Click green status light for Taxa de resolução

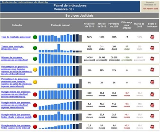coord(35,37)
